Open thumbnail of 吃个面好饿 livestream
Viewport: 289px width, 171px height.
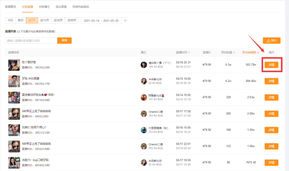click(14, 65)
